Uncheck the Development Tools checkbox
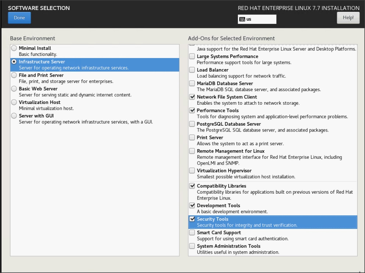 pyautogui.click(x=192, y=205)
